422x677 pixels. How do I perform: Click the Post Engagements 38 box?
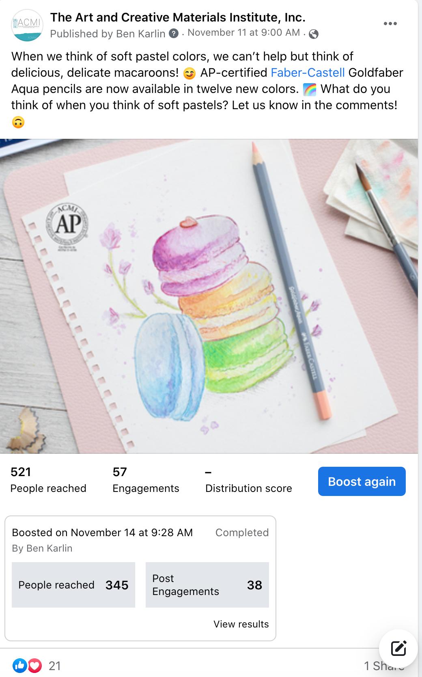207,585
